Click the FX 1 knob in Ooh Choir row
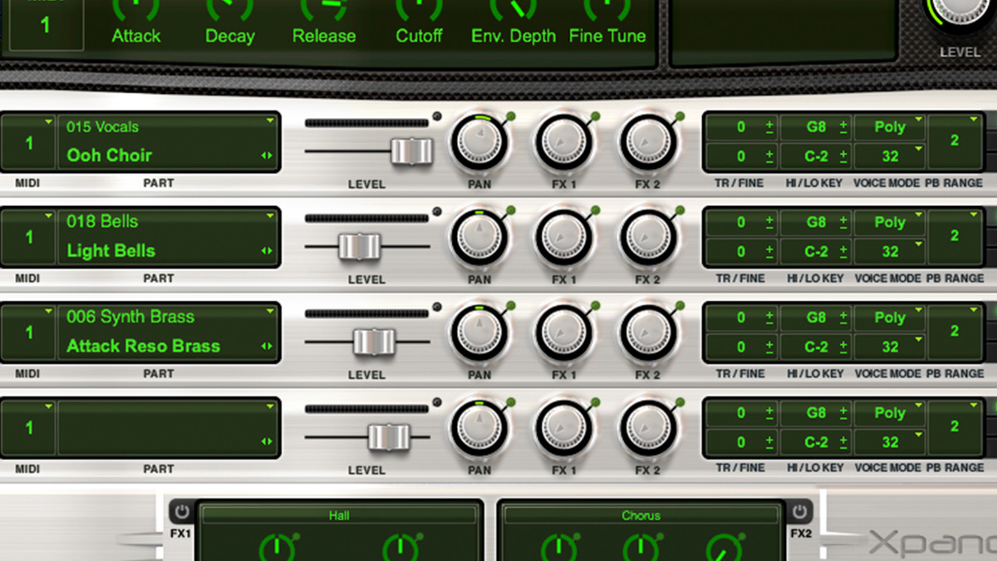 [x=563, y=142]
